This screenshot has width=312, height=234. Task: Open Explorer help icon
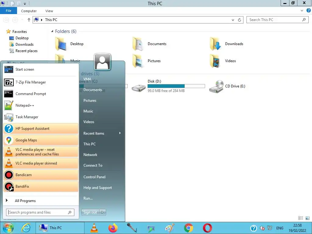point(309,11)
